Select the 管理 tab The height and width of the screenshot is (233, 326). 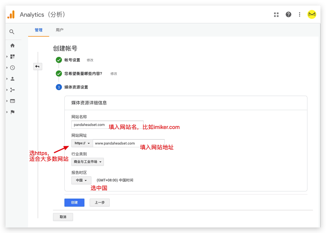tap(39, 30)
